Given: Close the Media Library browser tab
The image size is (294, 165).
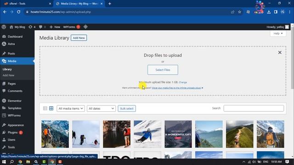Looking at the screenshot, I should (102, 4).
